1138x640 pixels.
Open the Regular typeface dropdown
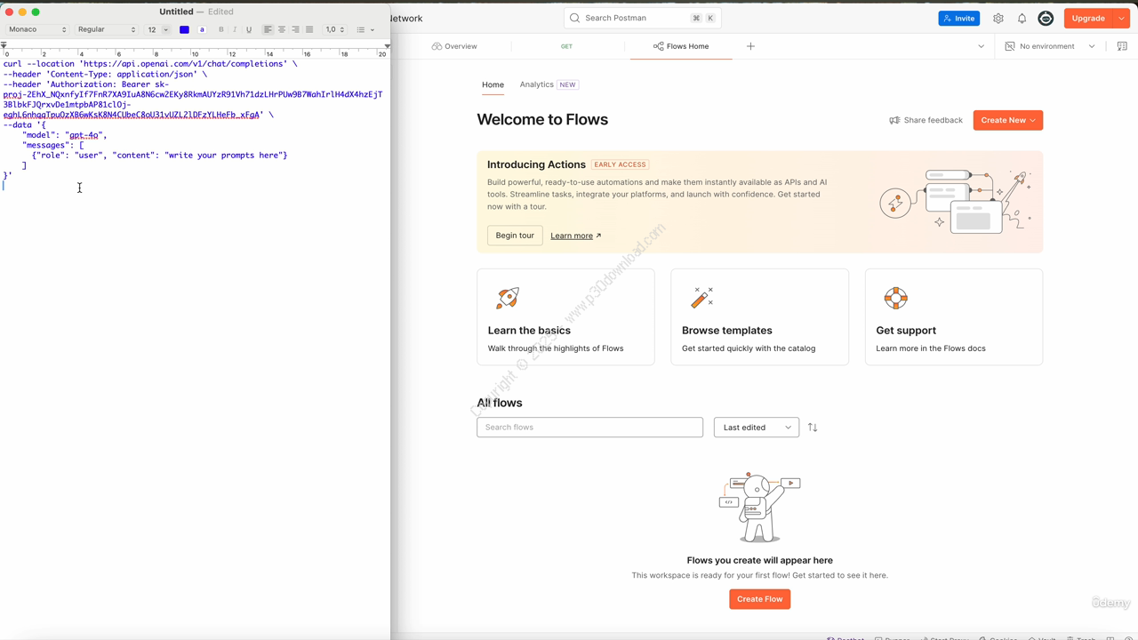pyautogui.click(x=107, y=29)
